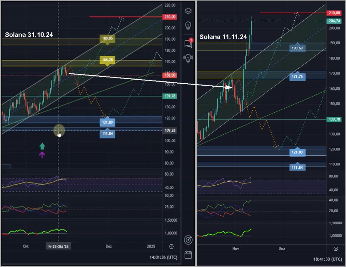Open chat icon with notification badge
This screenshot has width=346, height=267.
click(188, 43)
